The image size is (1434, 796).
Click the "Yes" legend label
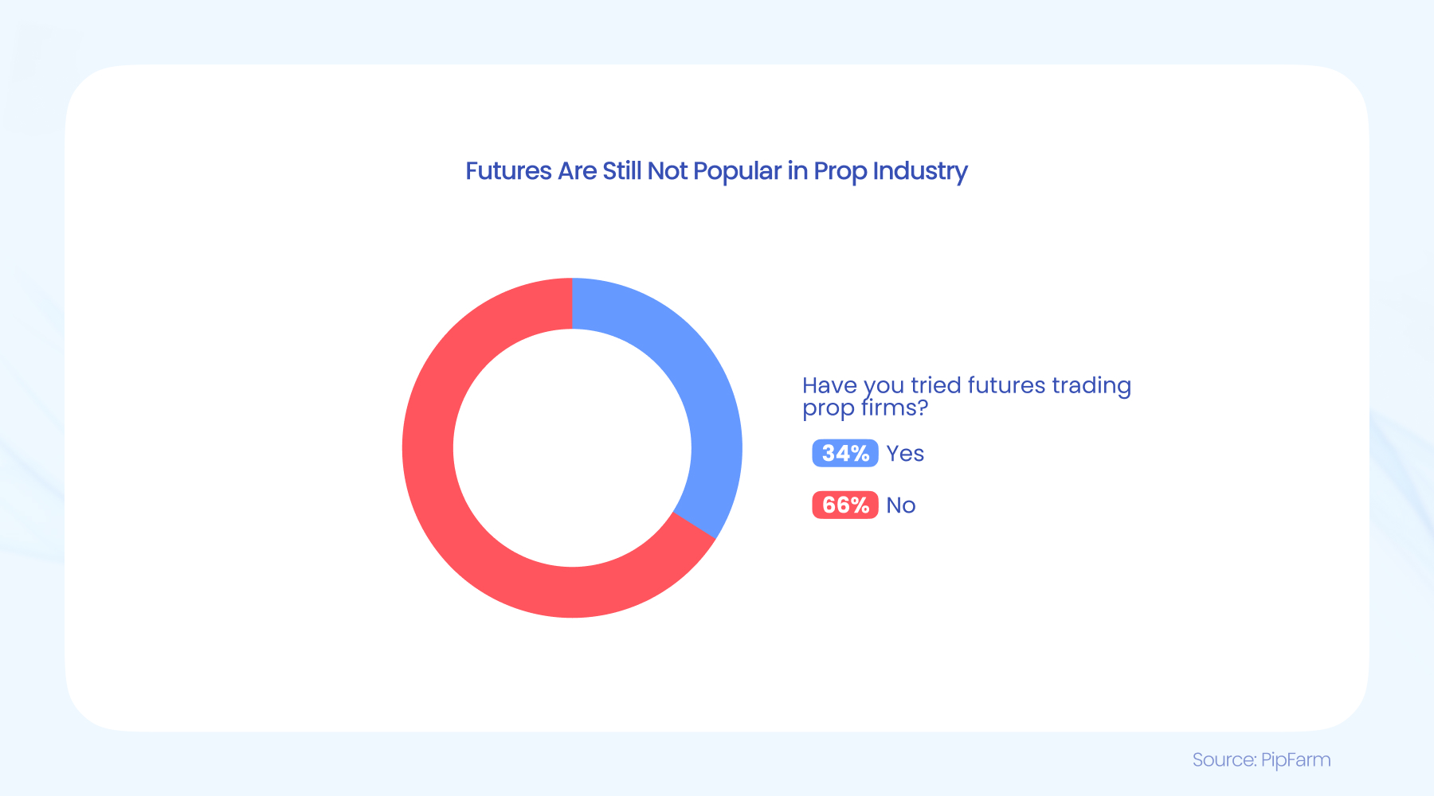905,453
